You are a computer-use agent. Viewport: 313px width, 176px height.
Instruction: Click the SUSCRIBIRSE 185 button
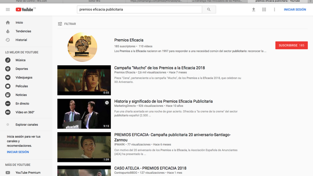(x=291, y=45)
